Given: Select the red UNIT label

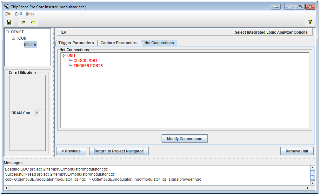Looking at the screenshot, I should pos(71,56).
